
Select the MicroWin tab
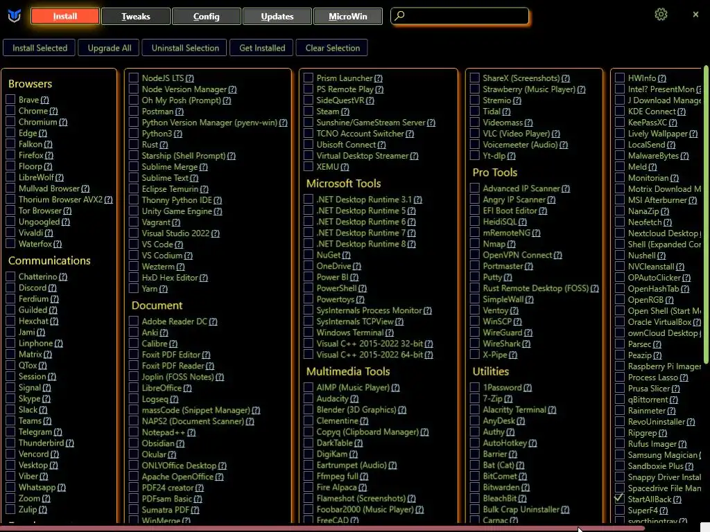tap(348, 17)
